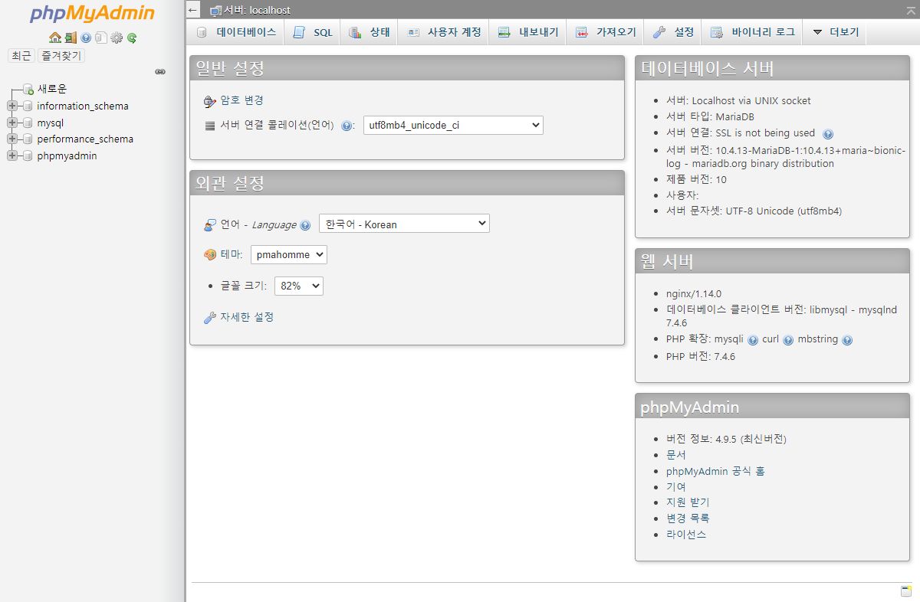Click the home icon under phpMyAdmin logo
The height and width of the screenshot is (602, 920).
point(54,38)
